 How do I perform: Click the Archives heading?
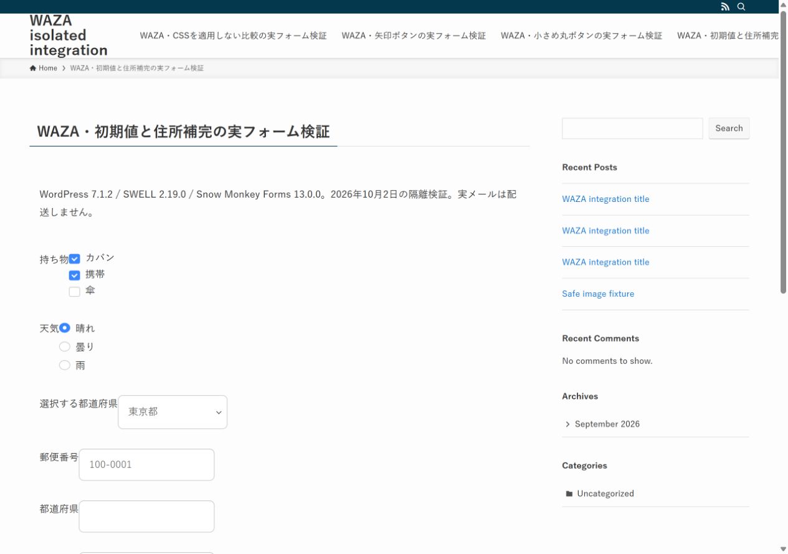(580, 396)
